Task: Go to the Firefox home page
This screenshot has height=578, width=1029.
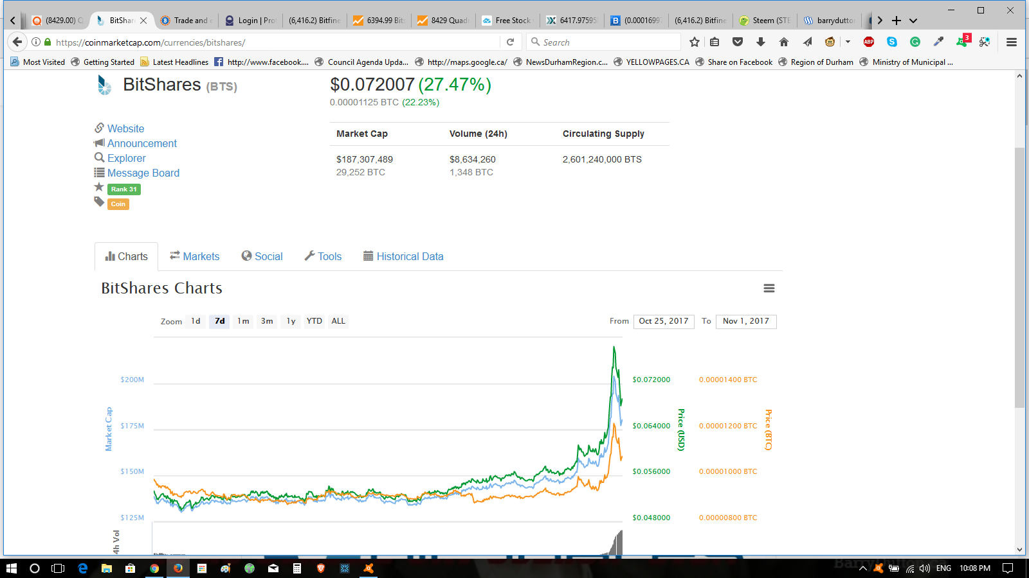Action: click(x=783, y=42)
